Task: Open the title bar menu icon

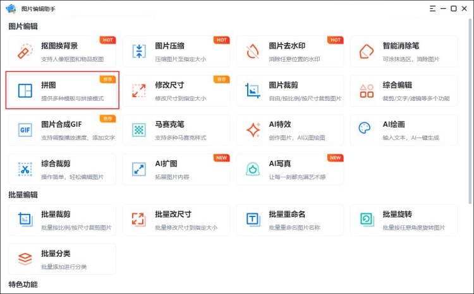Action: 432,8
